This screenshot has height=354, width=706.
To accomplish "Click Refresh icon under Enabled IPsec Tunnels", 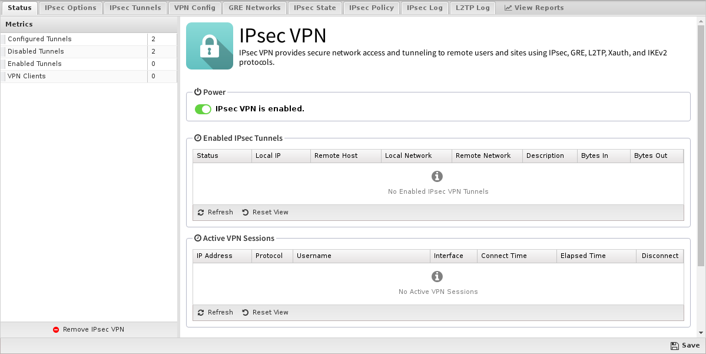I will [201, 212].
